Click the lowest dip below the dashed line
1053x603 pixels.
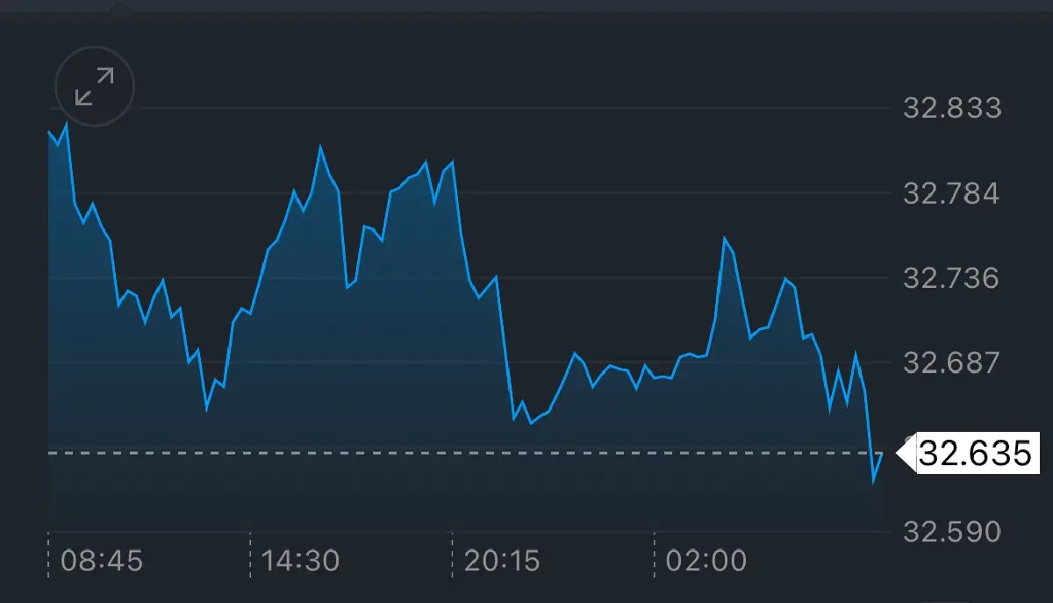[874, 481]
